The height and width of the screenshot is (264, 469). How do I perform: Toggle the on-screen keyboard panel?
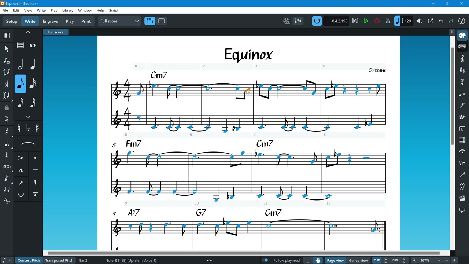point(462,47)
